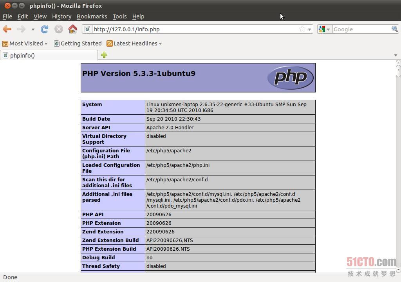
Task: Click the Google search engine icon
Action: click(322, 29)
